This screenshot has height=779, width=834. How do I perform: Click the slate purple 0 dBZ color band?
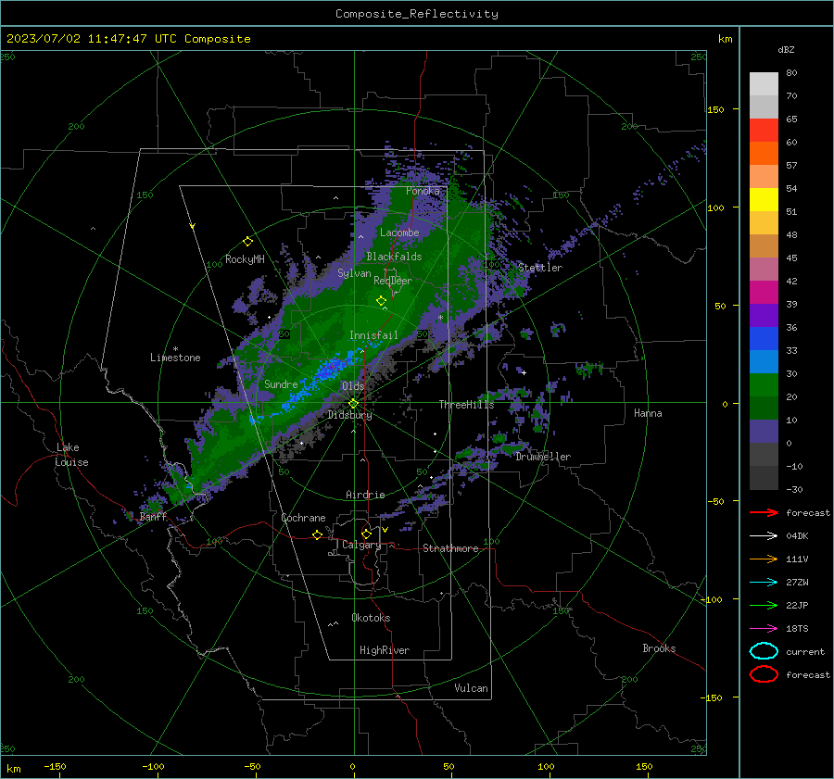764,432
